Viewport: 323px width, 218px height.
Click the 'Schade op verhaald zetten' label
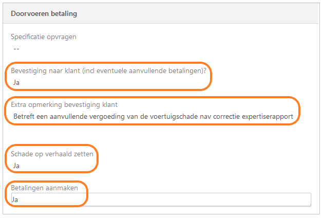(51, 154)
